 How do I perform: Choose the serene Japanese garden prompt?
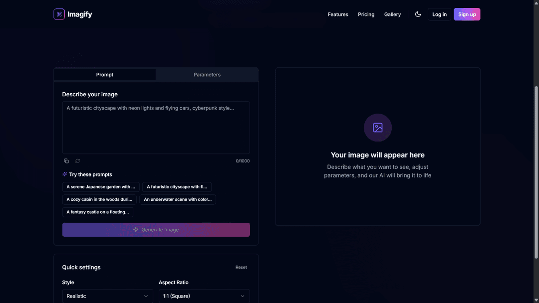tap(101, 187)
